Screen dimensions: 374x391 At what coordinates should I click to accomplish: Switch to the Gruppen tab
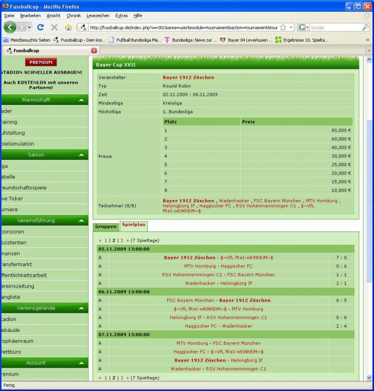coord(105,226)
